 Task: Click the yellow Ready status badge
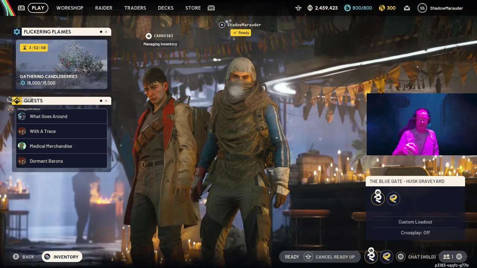tap(241, 33)
